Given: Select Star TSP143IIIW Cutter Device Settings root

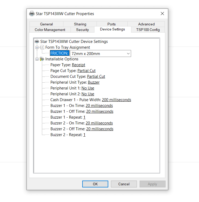Looking at the screenshot, I should click(x=74, y=42).
